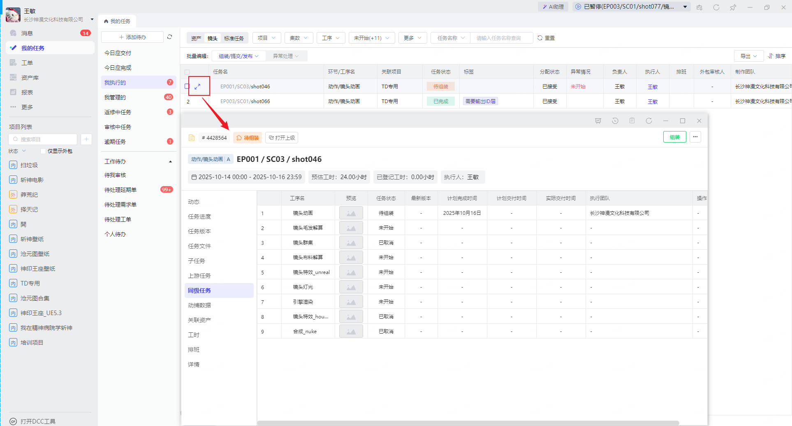792x426 pixels.
Task: Open the 项目 filter dropdown
Action: coord(266,38)
